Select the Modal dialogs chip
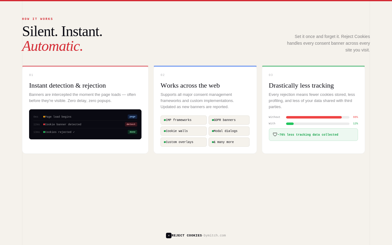The image size is (392, 245). click(x=229, y=131)
